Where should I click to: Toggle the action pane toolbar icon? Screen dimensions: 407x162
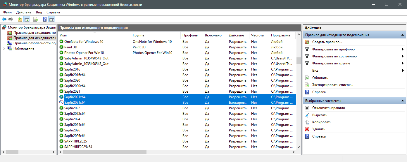pyautogui.click(x=52, y=20)
